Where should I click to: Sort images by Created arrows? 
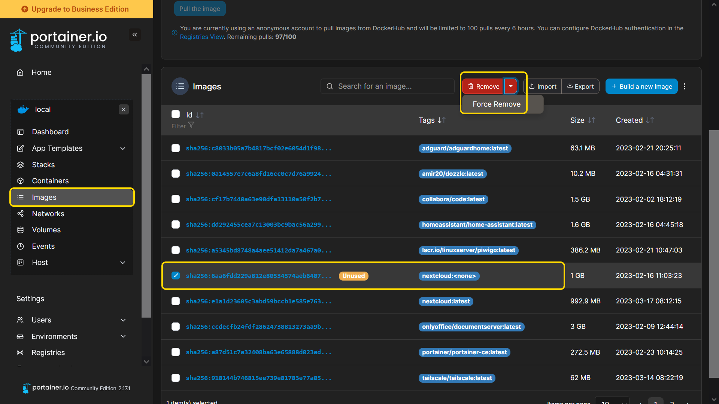(x=650, y=120)
